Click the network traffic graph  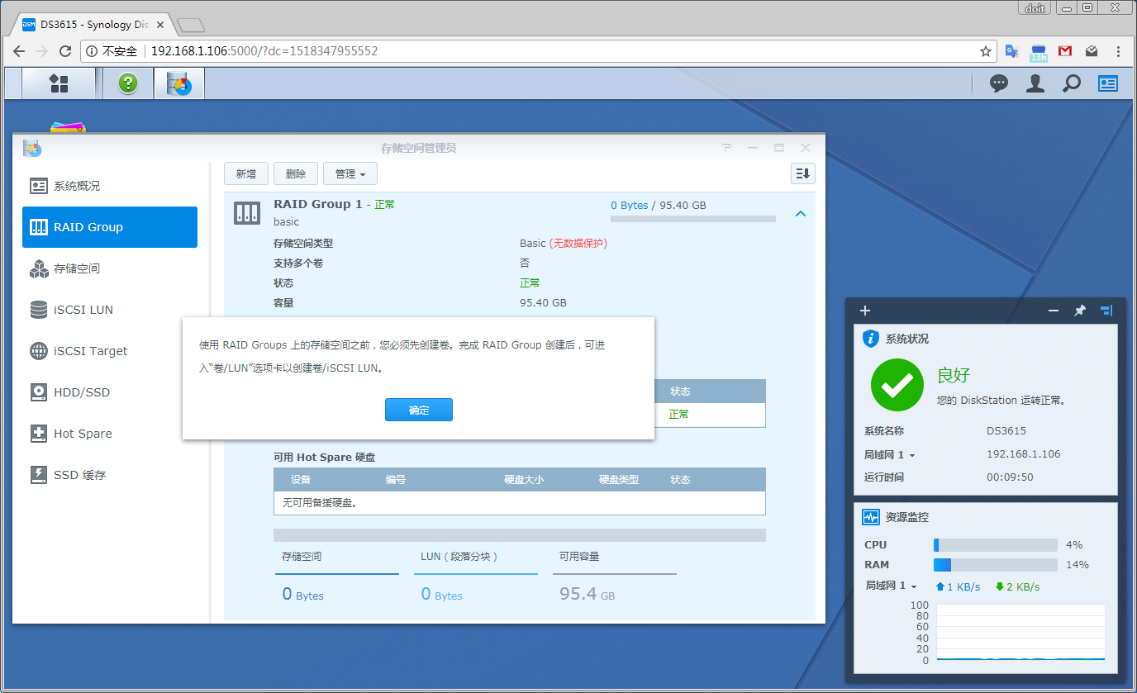point(1021,633)
